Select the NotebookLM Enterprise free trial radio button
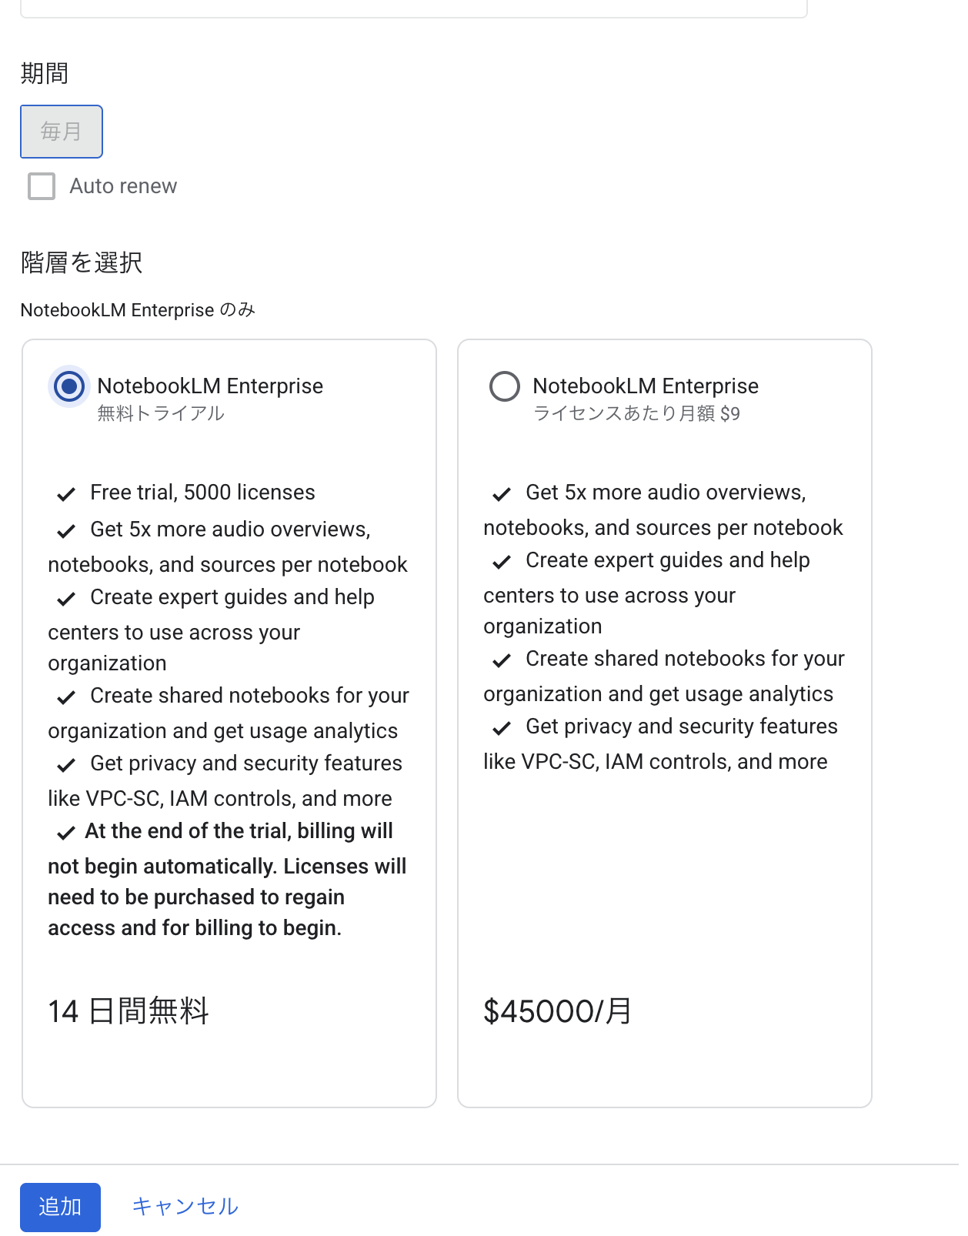The width and height of the screenshot is (968, 1236). coord(68,386)
